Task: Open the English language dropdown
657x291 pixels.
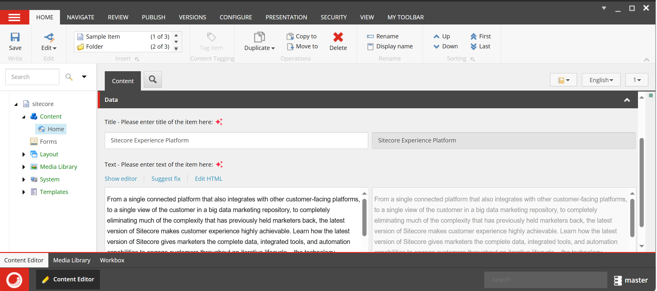Action: pyautogui.click(x=601, y=80)
